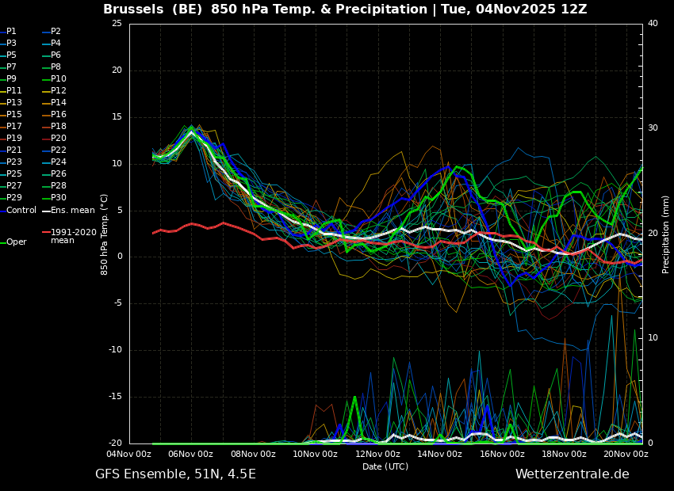
Task: Click the Precipitation (mm) right axis title
Action: [666, 234]
